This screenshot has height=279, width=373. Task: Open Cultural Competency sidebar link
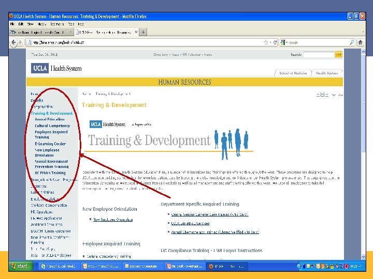pyautogui.click(x=52, y=126)
